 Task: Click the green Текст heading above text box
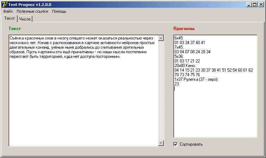(x=15, y=29)
